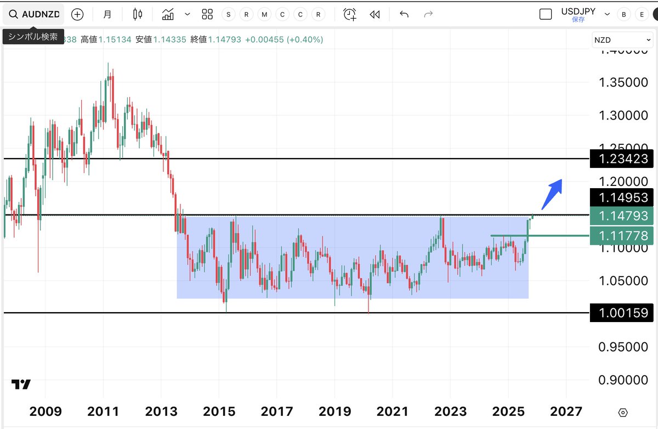Screen dimensions: 658x429
Task: Click the 安値 1.14335 low value
Action: [x=161, y=39]
